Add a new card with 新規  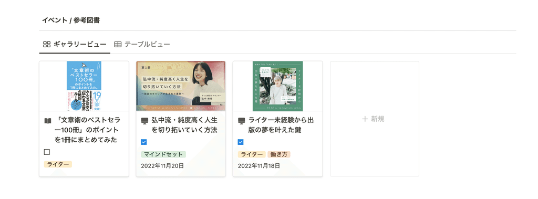(x=374, y=119)
